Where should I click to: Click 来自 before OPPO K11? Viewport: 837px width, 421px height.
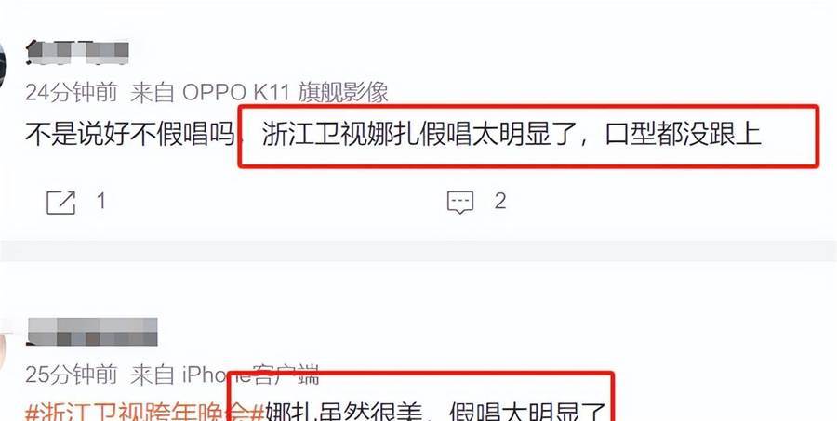click(x=153, y=93)
